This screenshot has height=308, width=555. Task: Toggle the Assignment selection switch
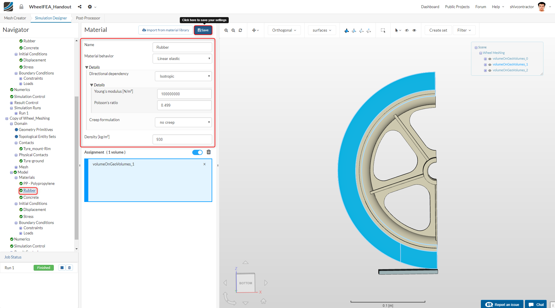tap(197, 152)
